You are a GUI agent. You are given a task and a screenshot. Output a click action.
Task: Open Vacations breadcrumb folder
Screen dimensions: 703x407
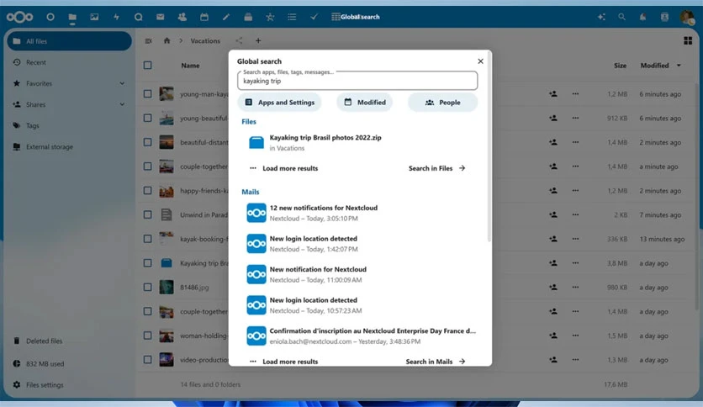pos(205,41)
